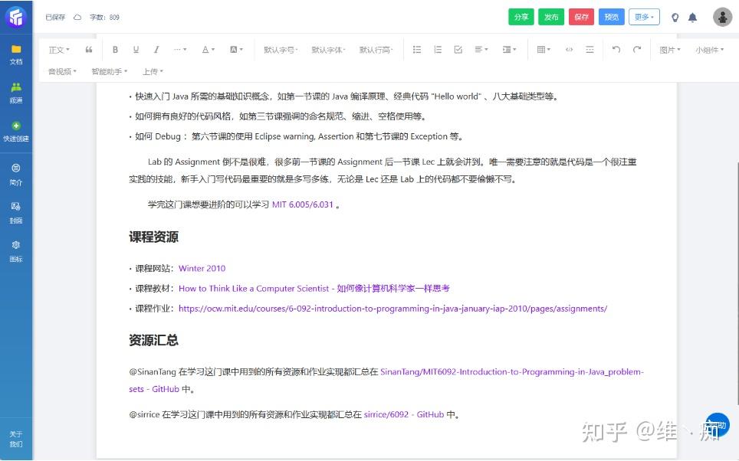Click the red 保存 save button
739x461 pixels.
581,17
